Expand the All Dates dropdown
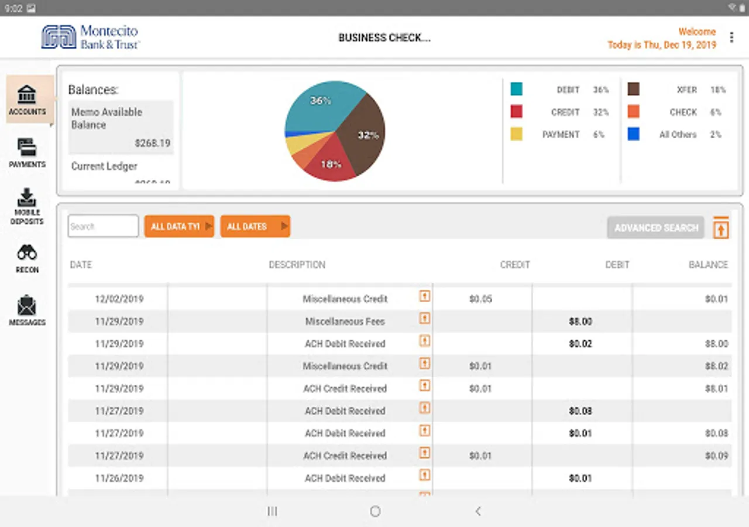The height and width of the screenshot is (527, 749). coord(255,227)
